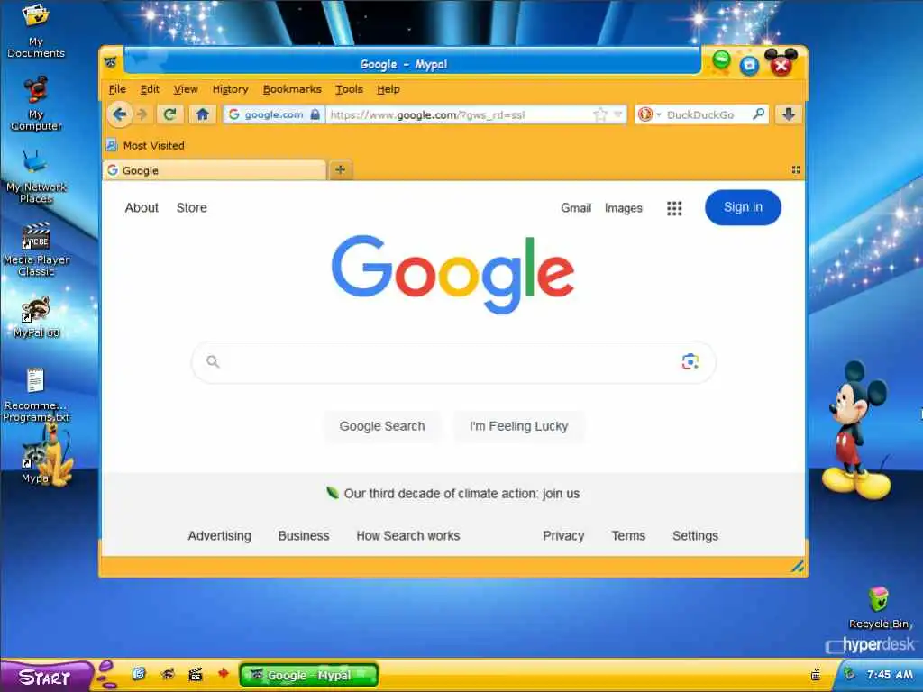Open the Privacy footer link
The image size is (923, 692).
563,535
